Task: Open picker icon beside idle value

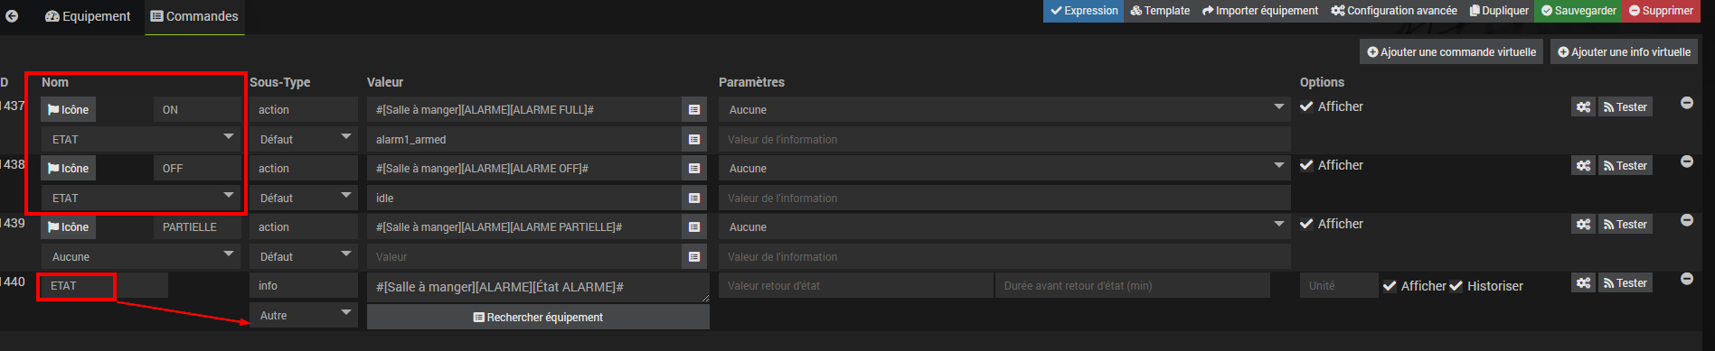Action: click(694, 198)
